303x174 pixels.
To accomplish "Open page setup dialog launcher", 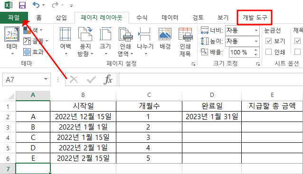I will [193, 64].
